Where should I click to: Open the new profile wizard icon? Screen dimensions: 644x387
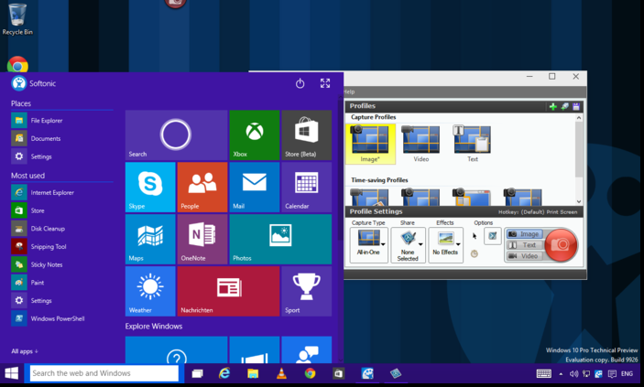pos(564,107)
